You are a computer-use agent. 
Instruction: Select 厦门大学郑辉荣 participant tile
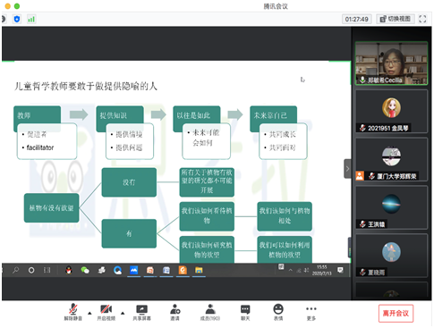(391, 159)
